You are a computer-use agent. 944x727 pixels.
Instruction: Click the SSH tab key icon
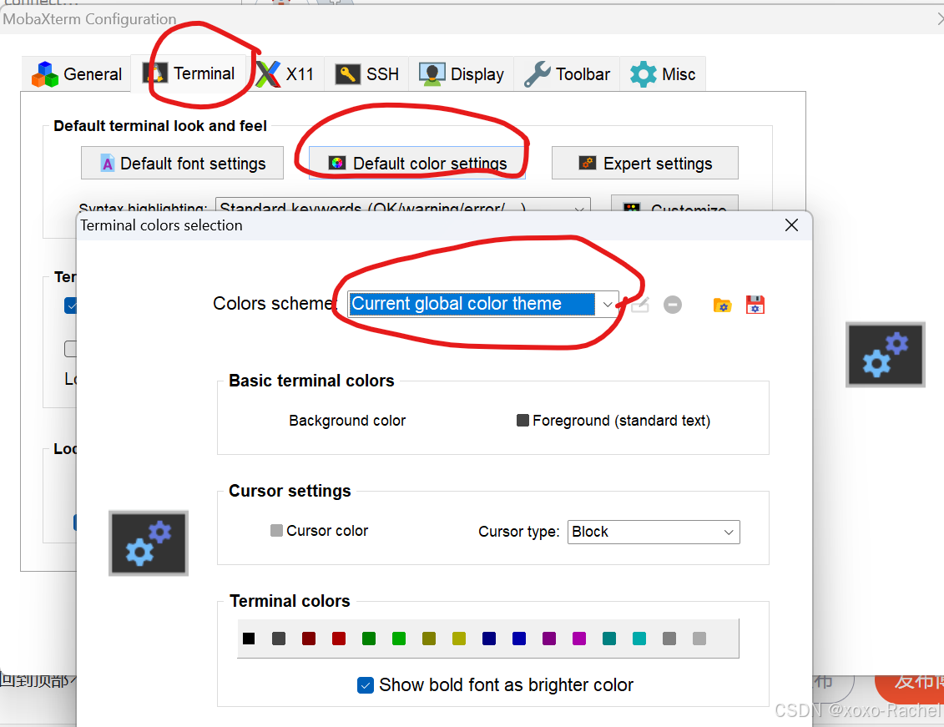point(347,74)
